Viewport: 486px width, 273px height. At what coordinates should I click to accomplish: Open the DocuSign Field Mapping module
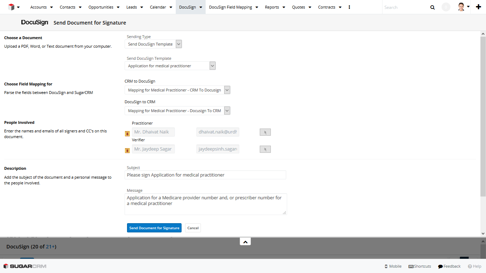231,7
